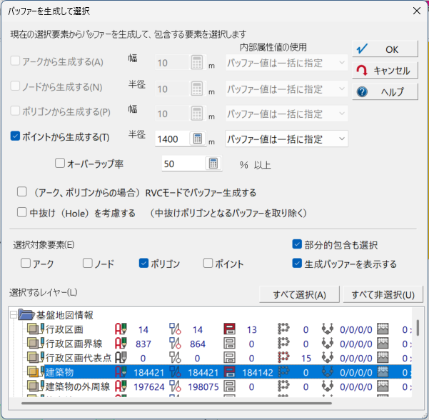429x420 pixels.
Task: Click the layer list horizontal scrollbar
Action: [176, 403]
